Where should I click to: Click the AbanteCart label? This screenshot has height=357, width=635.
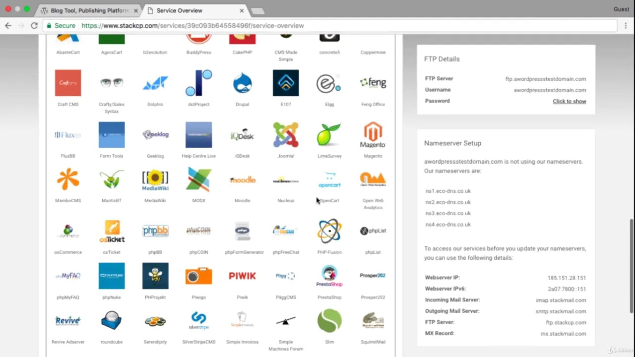(68, 52)
